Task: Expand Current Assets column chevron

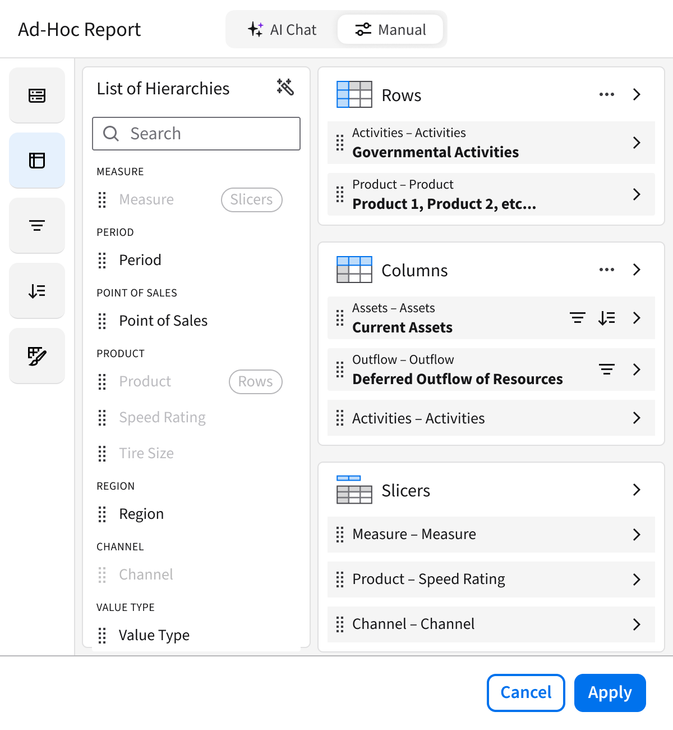Action: coord(637,318)
